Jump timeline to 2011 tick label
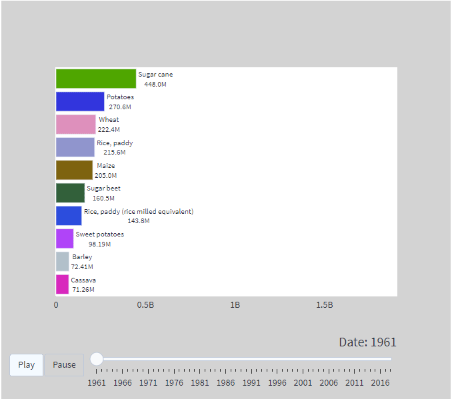Viewport: 452px width, 399px height. pyautogui.click(x=355, y=382)
